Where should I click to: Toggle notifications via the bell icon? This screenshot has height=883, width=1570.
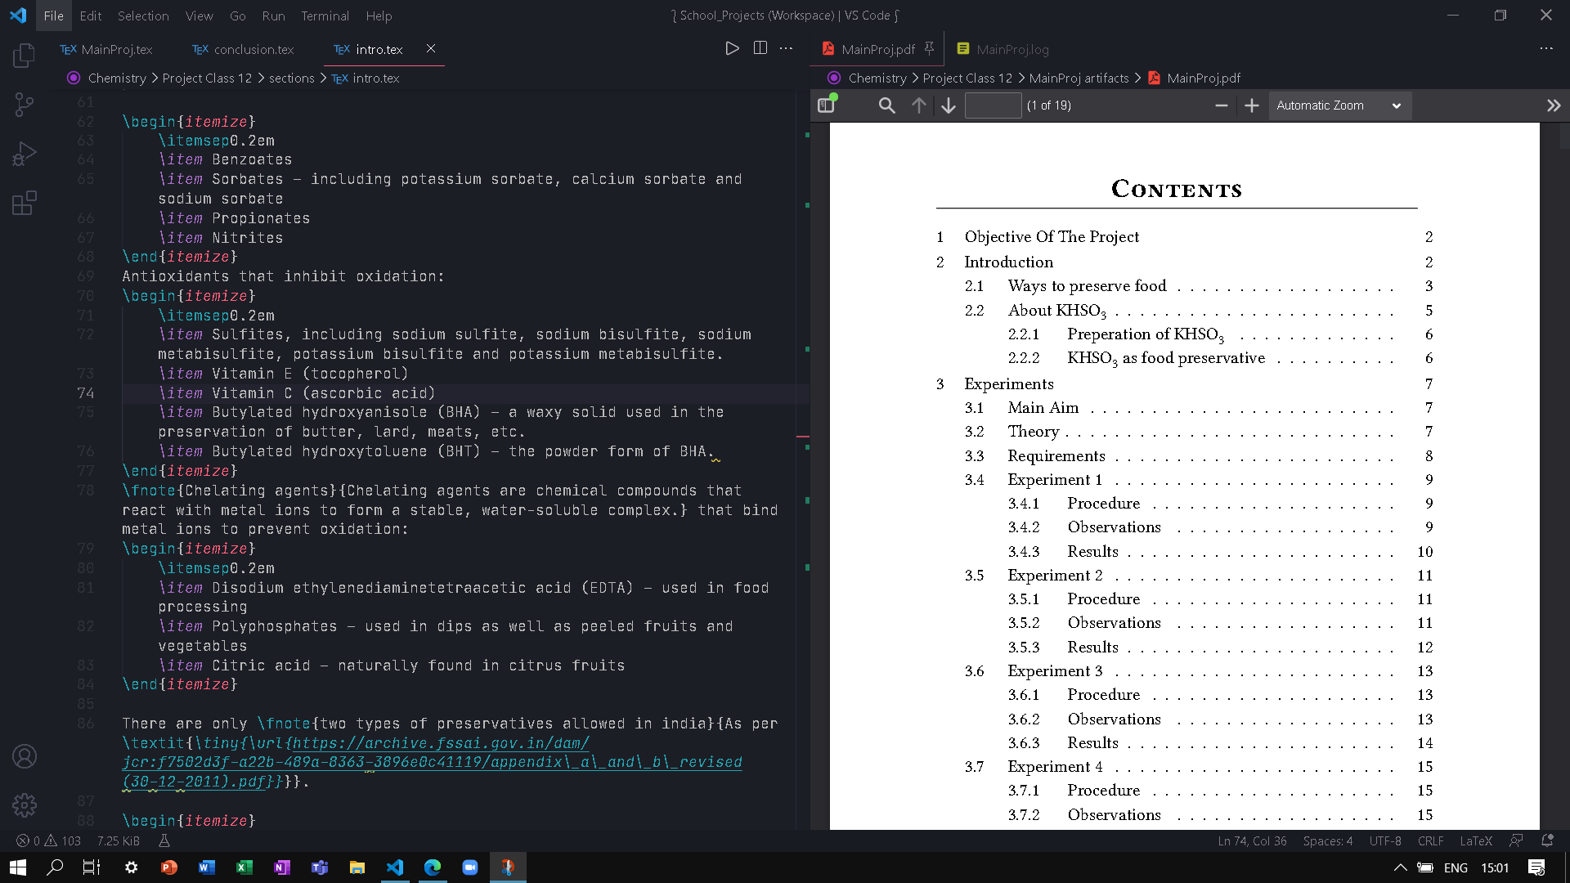(1548, 840)
